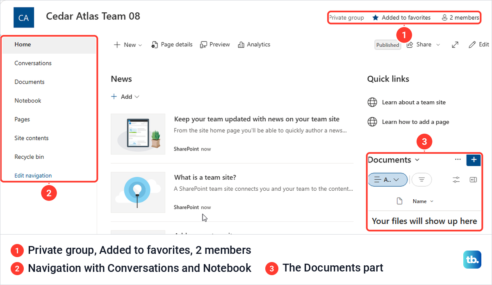
Task: Open 'Learn about a team site' link
Action: click(414, 103)
